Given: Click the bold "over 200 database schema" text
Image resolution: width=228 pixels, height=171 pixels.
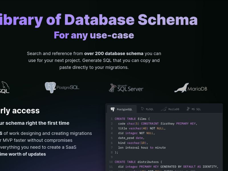Looking at the screenshot, I should pyautogui.click(x=113, y=53).
